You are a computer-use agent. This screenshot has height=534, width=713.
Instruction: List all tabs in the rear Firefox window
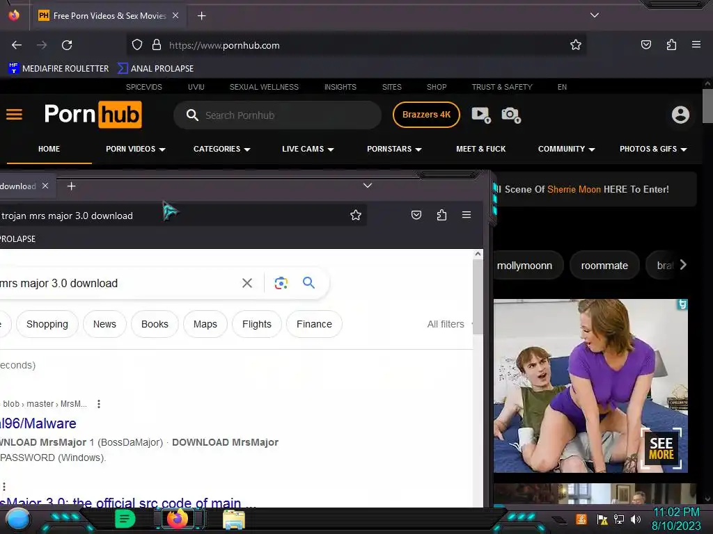tap(595, 15)
